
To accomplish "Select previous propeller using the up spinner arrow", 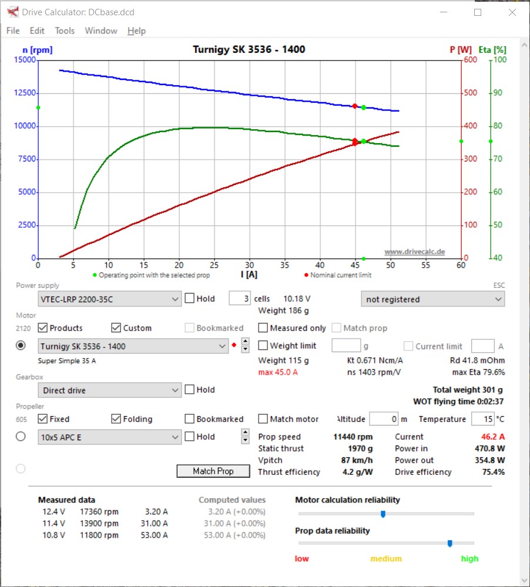I will [x=246, y=433].
